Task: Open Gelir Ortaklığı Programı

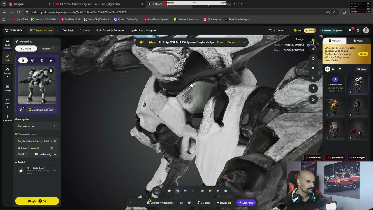Action: (x=110, y=31)
